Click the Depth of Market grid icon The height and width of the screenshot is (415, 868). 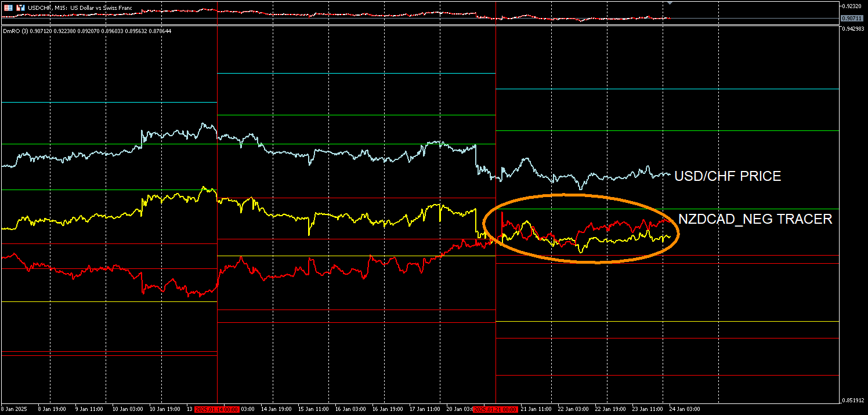click(x=8, y=8)
